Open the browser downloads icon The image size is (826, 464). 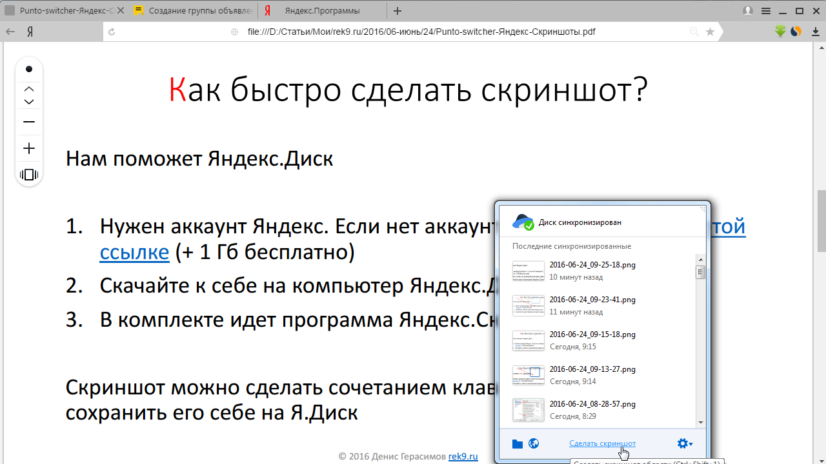[815, 32]
